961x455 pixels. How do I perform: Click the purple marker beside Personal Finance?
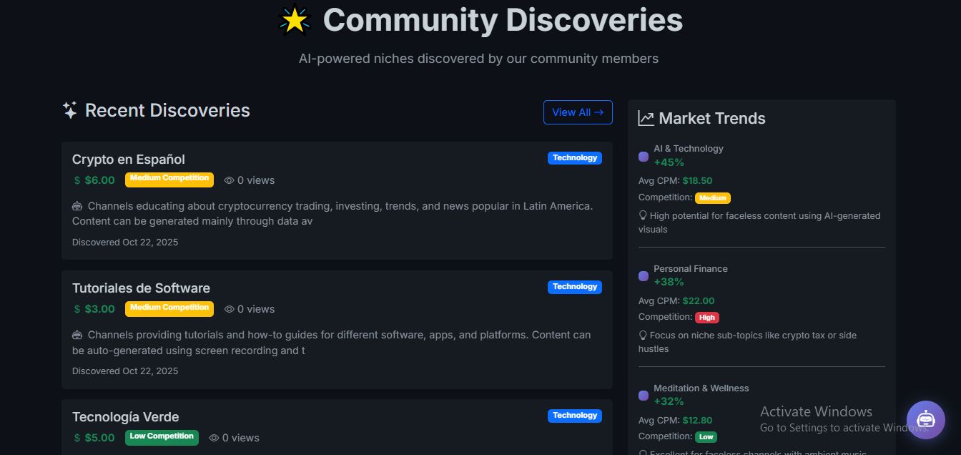[x=644, y=275]
